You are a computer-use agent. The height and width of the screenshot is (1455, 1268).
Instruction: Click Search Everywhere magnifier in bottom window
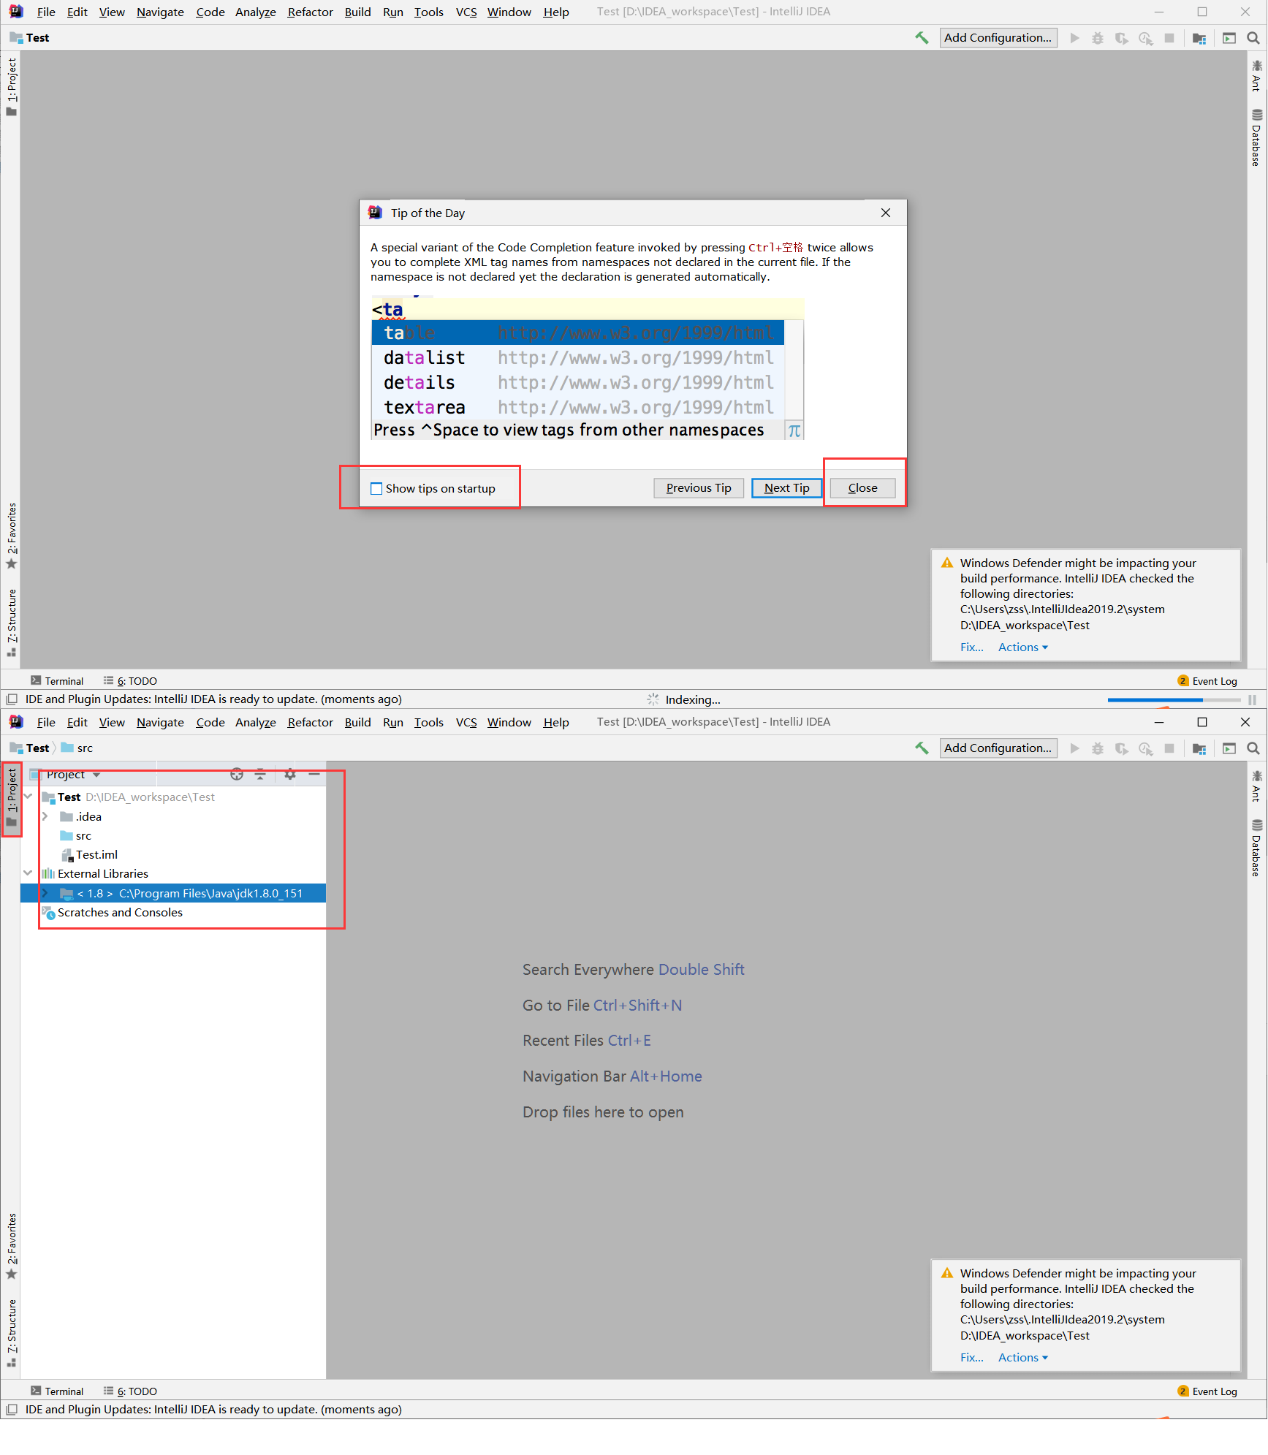click(x=1253, y=748)
